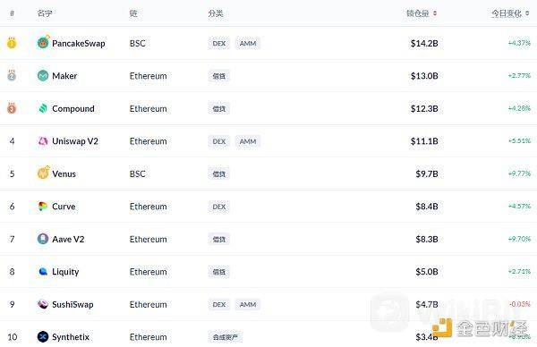The image size is (537, 347).
Task: Click the blue Liquity logo icon
Action: (43, 271)
